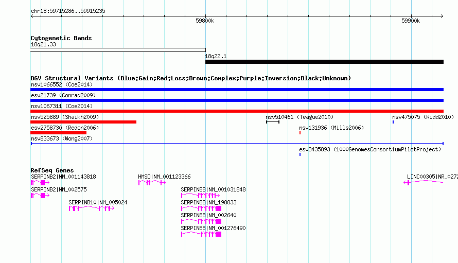Open the LINC00305 gene label

[432, 177]
